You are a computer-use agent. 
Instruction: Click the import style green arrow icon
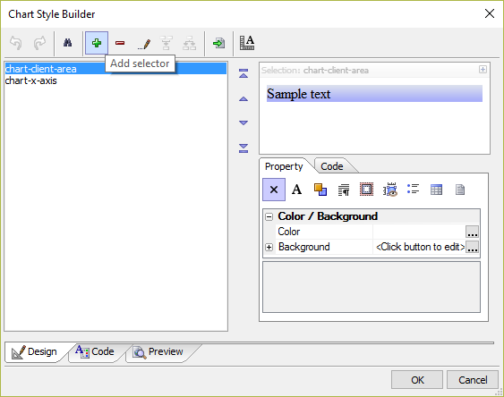pyautogui.click(x=219, y=43)
